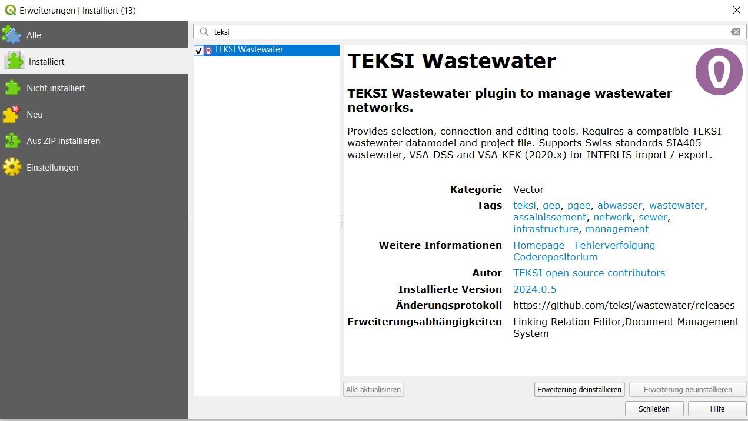
Task: Clear the search field with the X icon
Action: (x=736, y=32)
